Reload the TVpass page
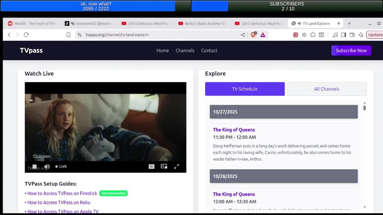The image size is (383, 215). click(x=26, y=35)
